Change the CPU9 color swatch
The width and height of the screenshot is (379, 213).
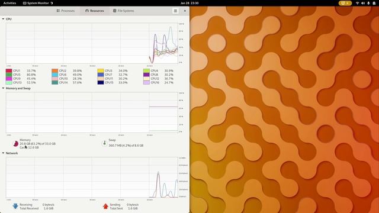coord(9,79)
